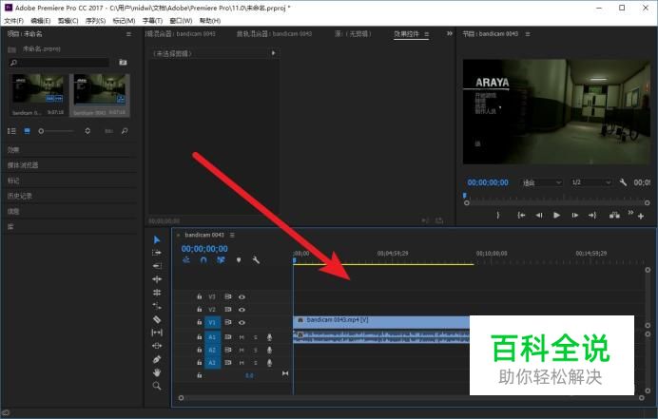The height and width of the screenshot is (419, 658).
Task: Open the zoom level fit dropdown
Action: click(x=541, y=182)
